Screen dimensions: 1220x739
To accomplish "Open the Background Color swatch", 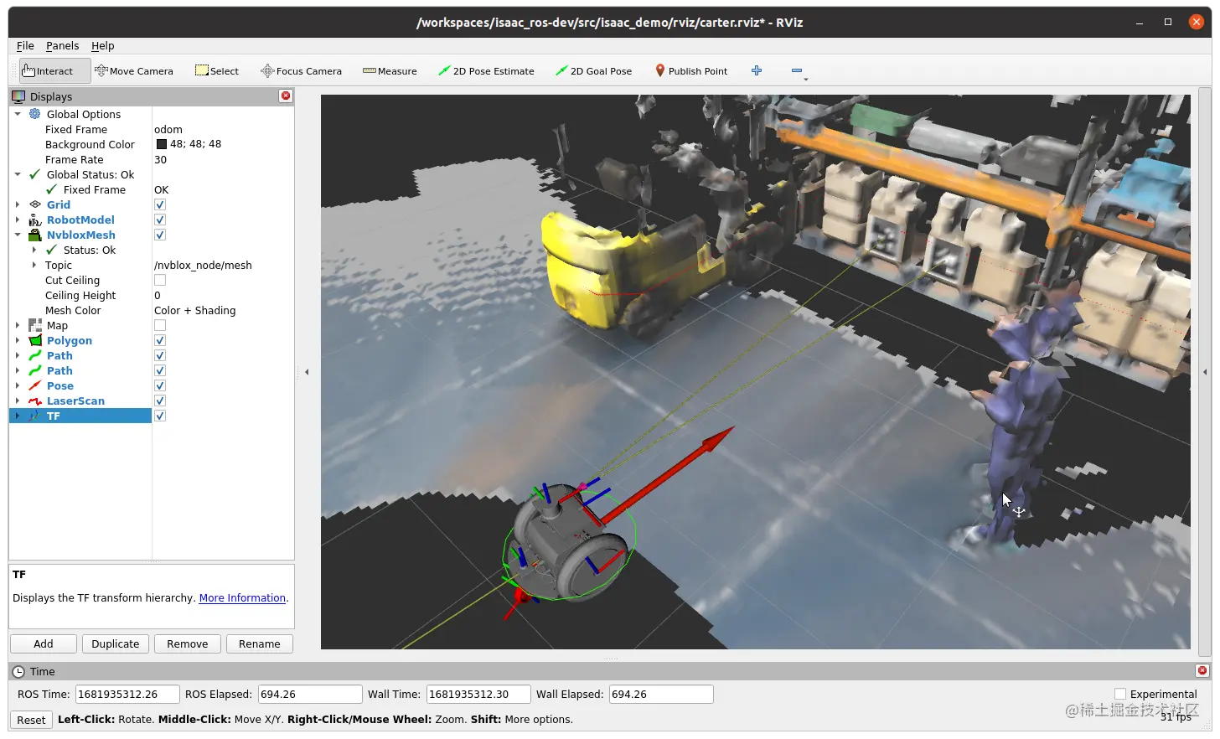I will point(159,144).
